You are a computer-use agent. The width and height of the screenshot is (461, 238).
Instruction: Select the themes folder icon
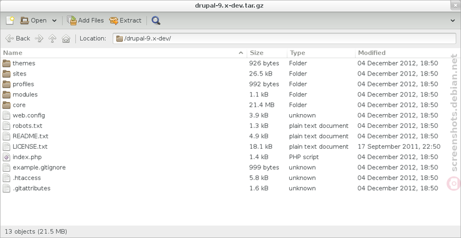[x=6, y=63]
